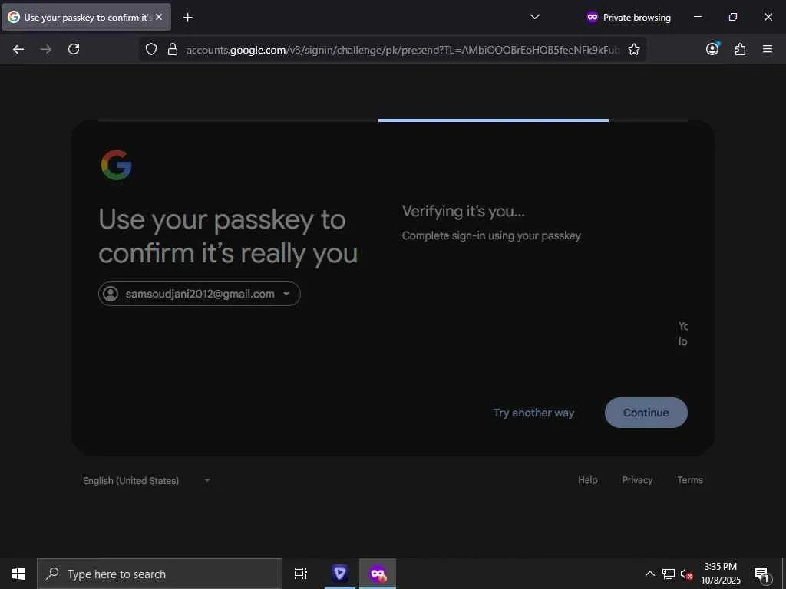Bookmark this page with the star icon
This screenshot has width=786, height=589.
(x=633, y=49)
